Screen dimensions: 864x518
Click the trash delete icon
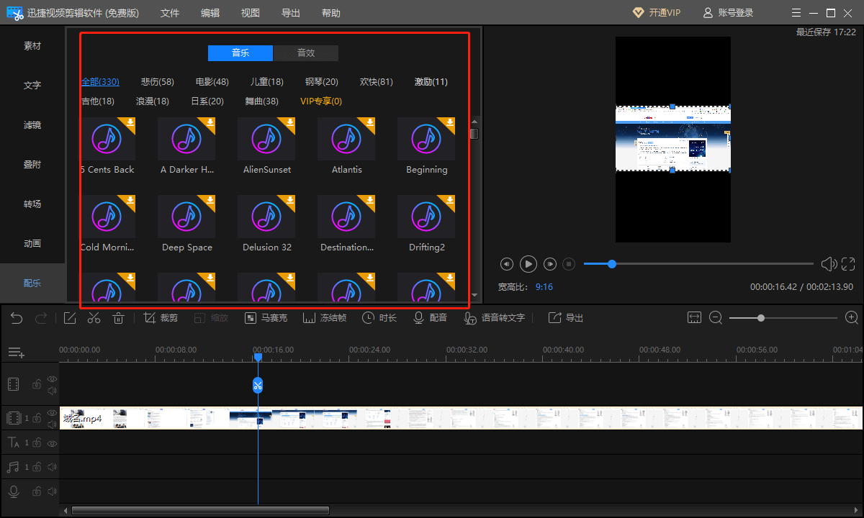click(x=119, y=318)
